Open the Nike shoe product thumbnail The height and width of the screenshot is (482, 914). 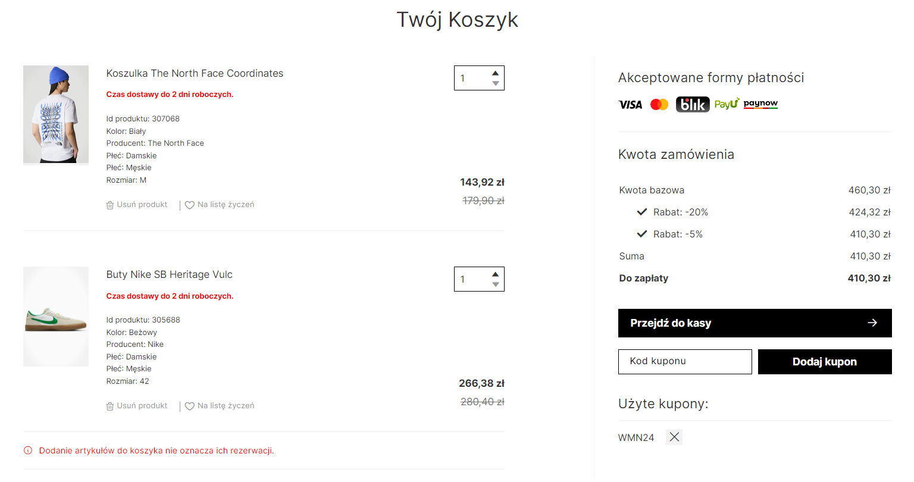click(56, 317)
